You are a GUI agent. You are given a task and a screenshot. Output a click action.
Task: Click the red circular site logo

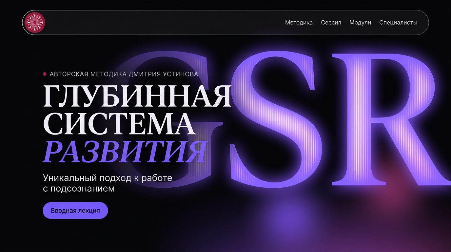click(x=34, y=23)
